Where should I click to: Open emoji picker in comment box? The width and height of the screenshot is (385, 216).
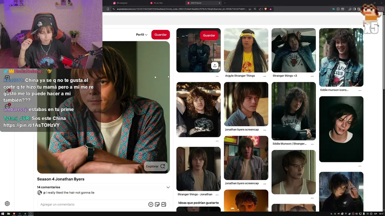click(x=151, y=204)
